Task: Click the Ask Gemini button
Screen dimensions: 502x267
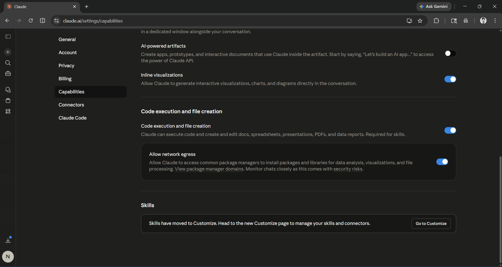Action: pyautogui.click(x=434, y=7)
